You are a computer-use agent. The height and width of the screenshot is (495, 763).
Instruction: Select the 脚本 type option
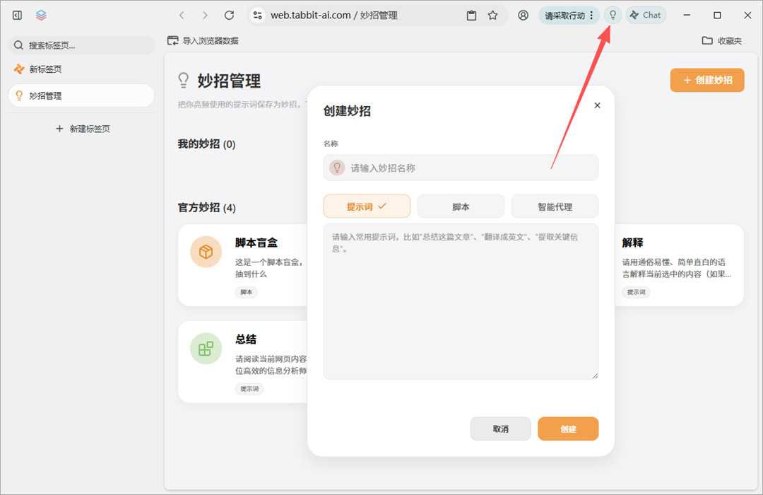coord(461,206)
